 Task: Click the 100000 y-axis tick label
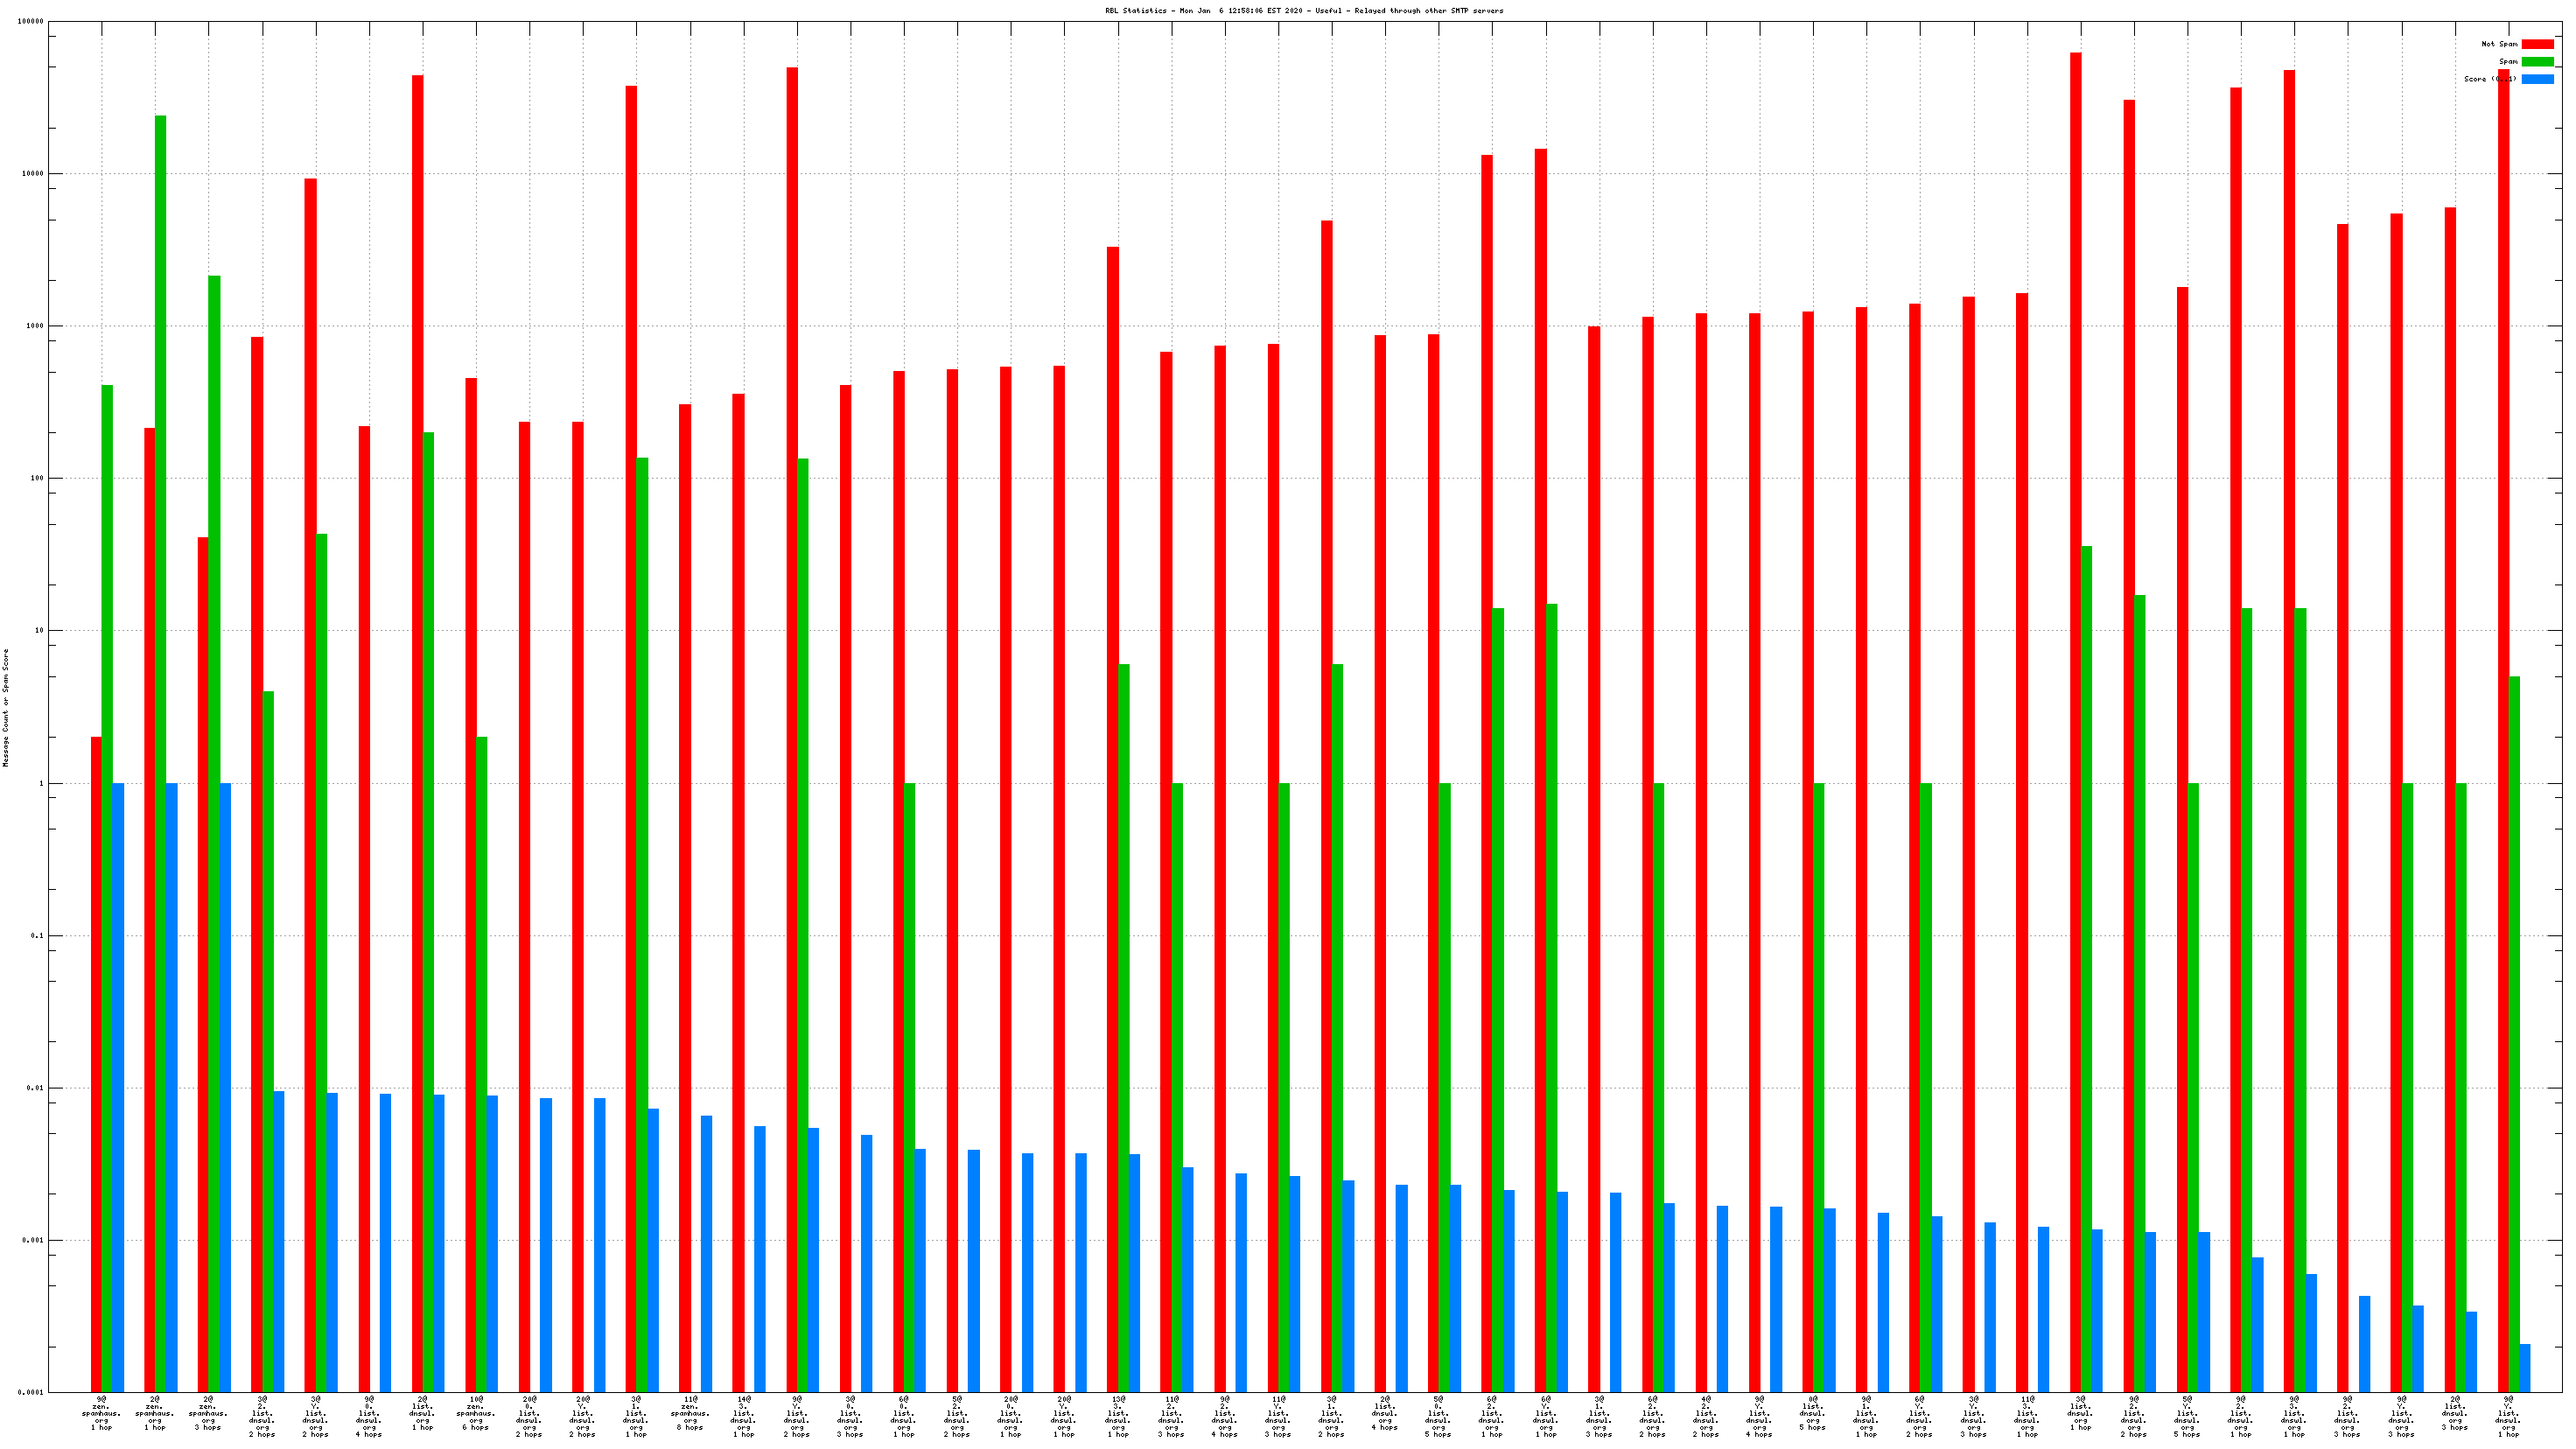(x=30, y=21)
